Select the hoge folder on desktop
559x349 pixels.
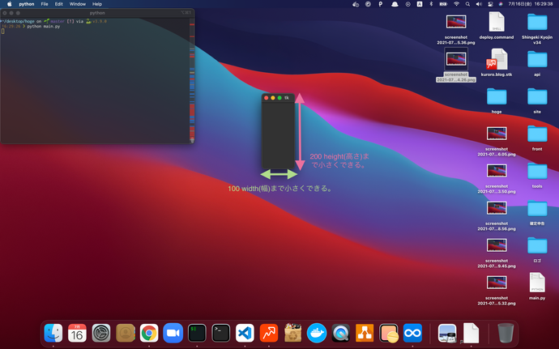(497, 96)
